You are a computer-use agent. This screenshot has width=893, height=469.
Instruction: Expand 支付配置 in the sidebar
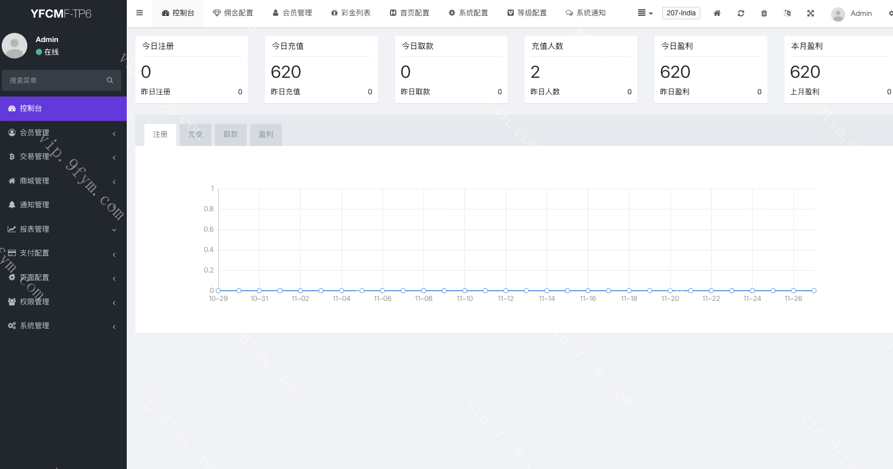pyautogui.click(x=63, y=253)
